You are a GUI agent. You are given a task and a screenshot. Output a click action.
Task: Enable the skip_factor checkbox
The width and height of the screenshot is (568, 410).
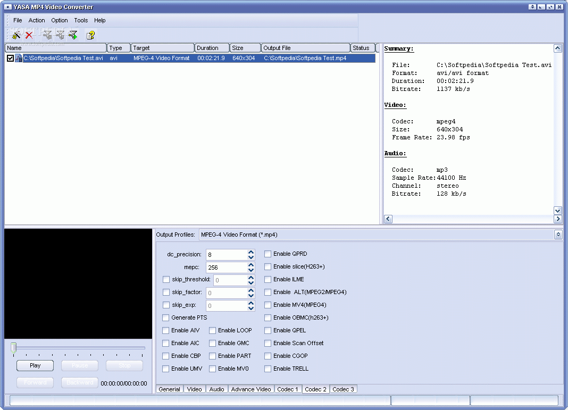click(x=166, y=292)
